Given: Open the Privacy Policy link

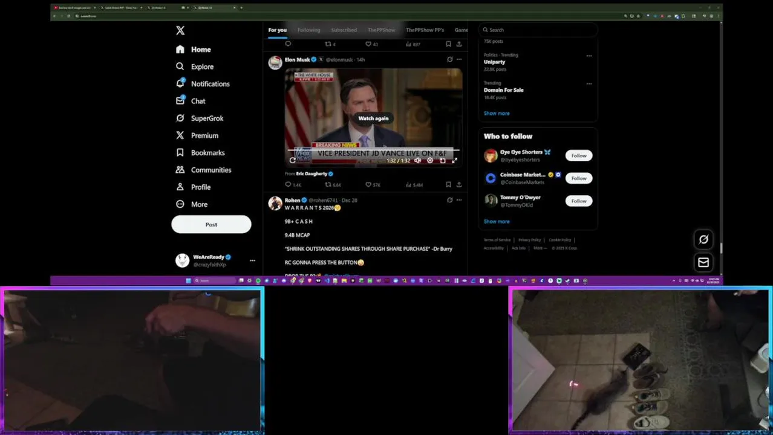Looking at the screenshot, I should point(529,240).
